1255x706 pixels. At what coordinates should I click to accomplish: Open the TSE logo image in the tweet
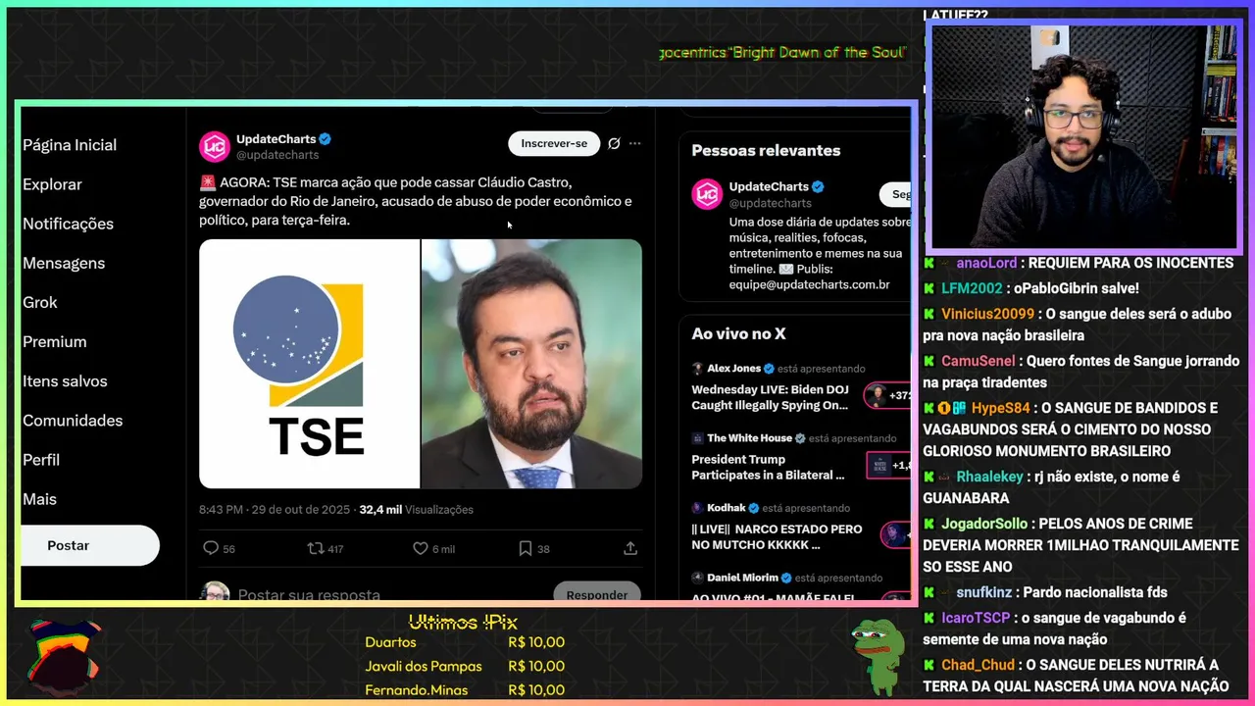coord(309,364)
